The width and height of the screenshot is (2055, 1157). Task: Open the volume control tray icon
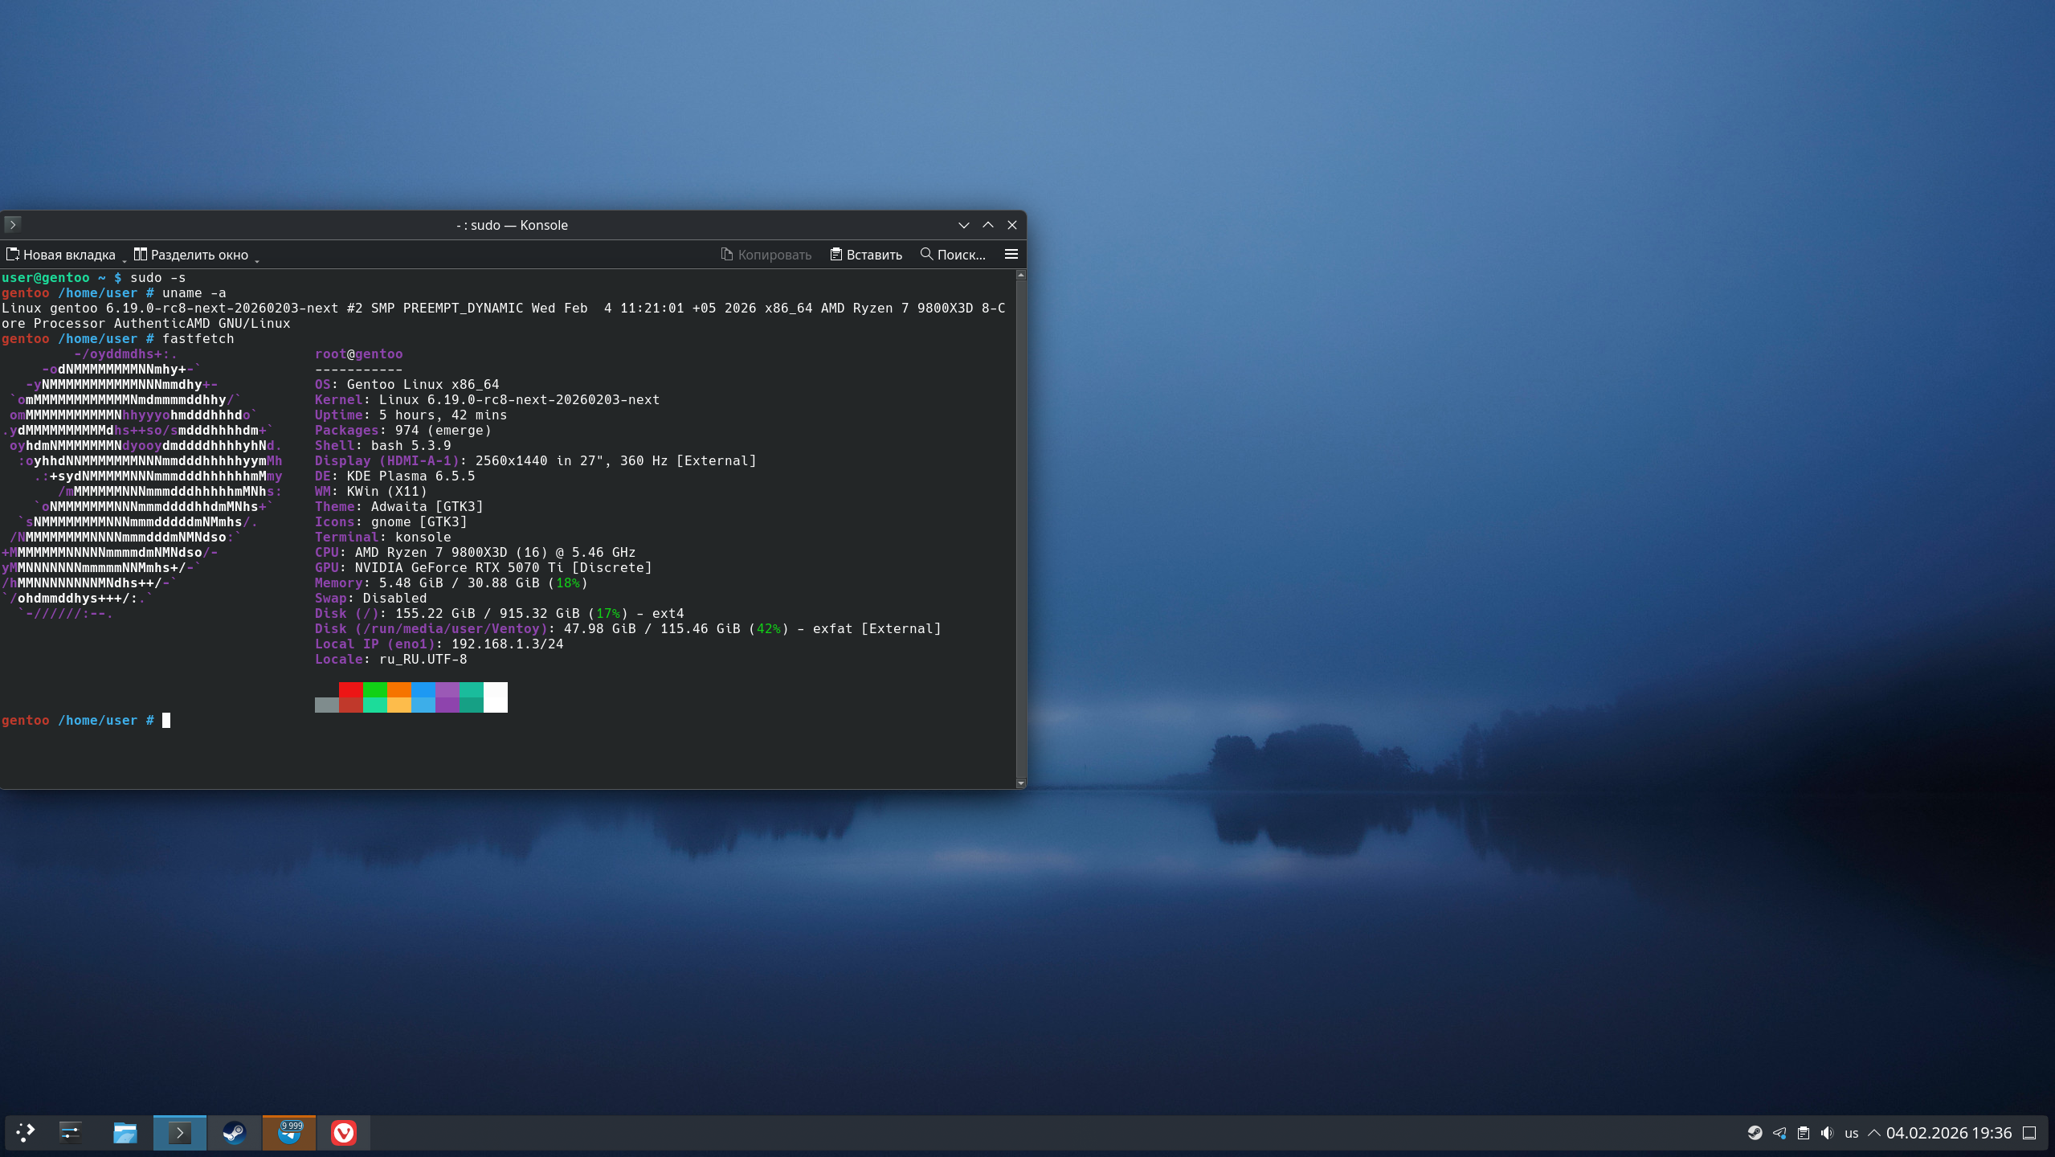coord(1827,1133)
